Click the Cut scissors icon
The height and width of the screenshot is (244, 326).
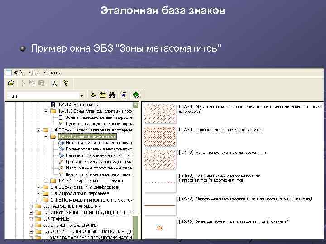coord(23,83)
